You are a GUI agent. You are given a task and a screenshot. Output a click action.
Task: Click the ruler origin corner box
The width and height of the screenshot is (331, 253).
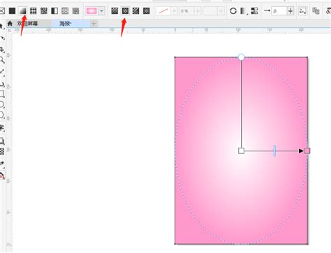(x=9, y=31)
